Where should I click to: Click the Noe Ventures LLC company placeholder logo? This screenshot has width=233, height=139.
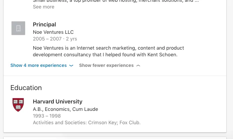(x=18, y=28)
